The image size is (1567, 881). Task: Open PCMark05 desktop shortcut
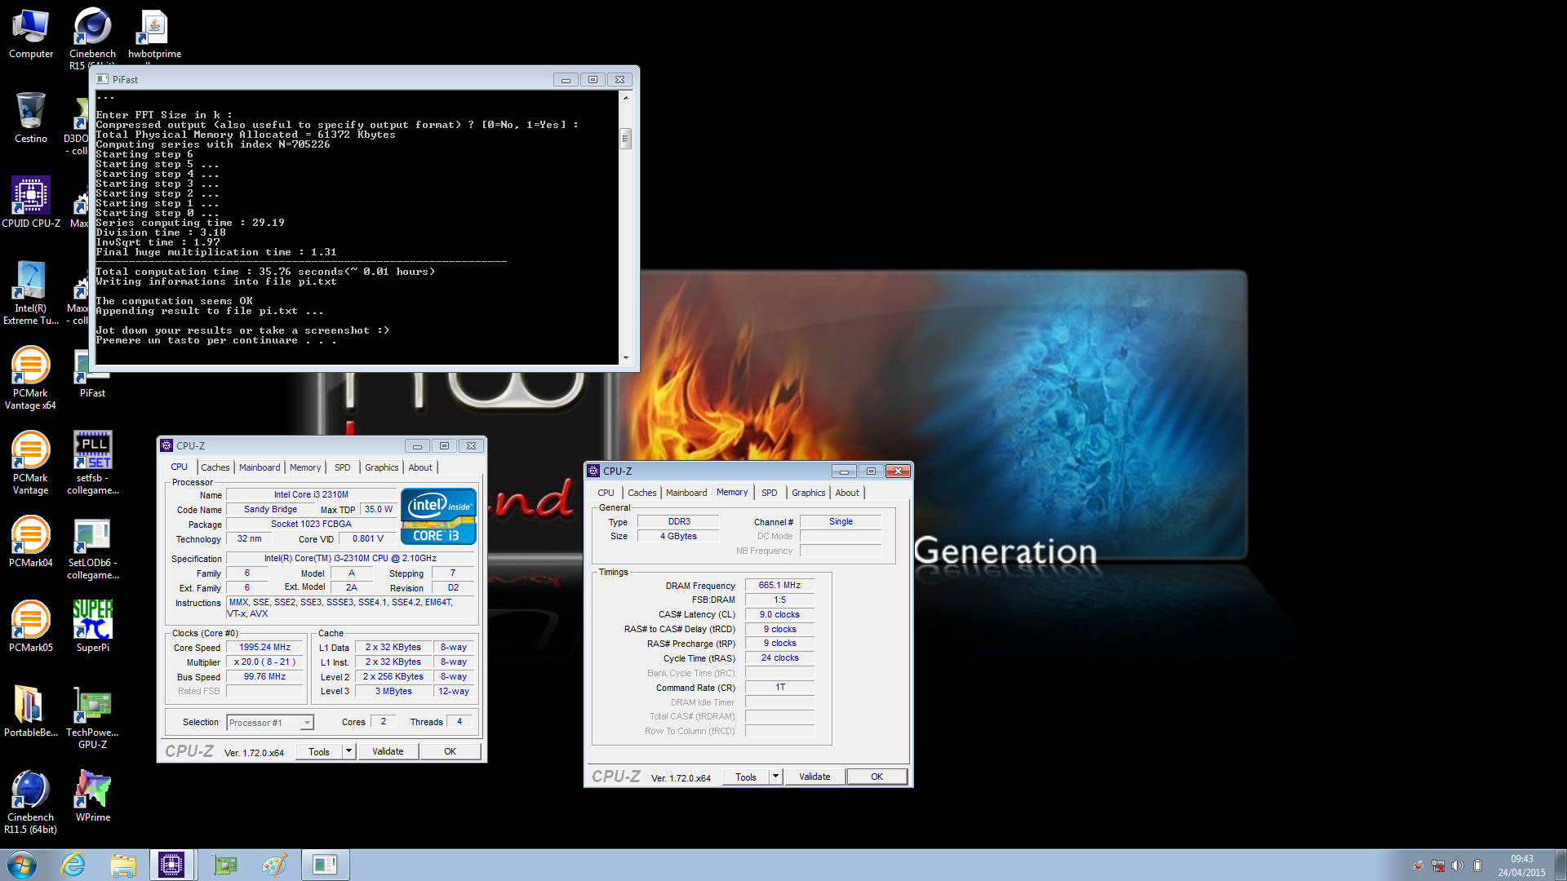(x=30, y=627)
